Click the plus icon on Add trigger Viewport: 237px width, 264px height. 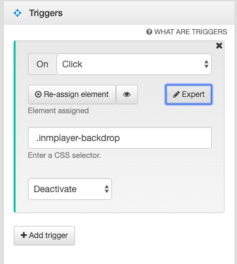click(23, 235)
